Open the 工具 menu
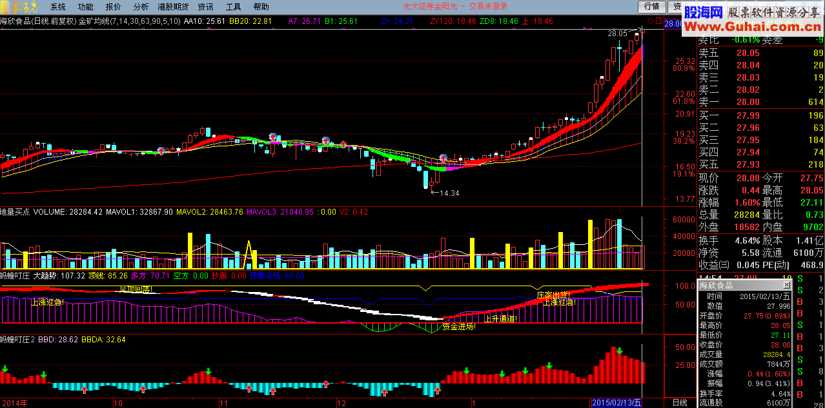This screenshot has height=408, width=825. pos(233,7)
